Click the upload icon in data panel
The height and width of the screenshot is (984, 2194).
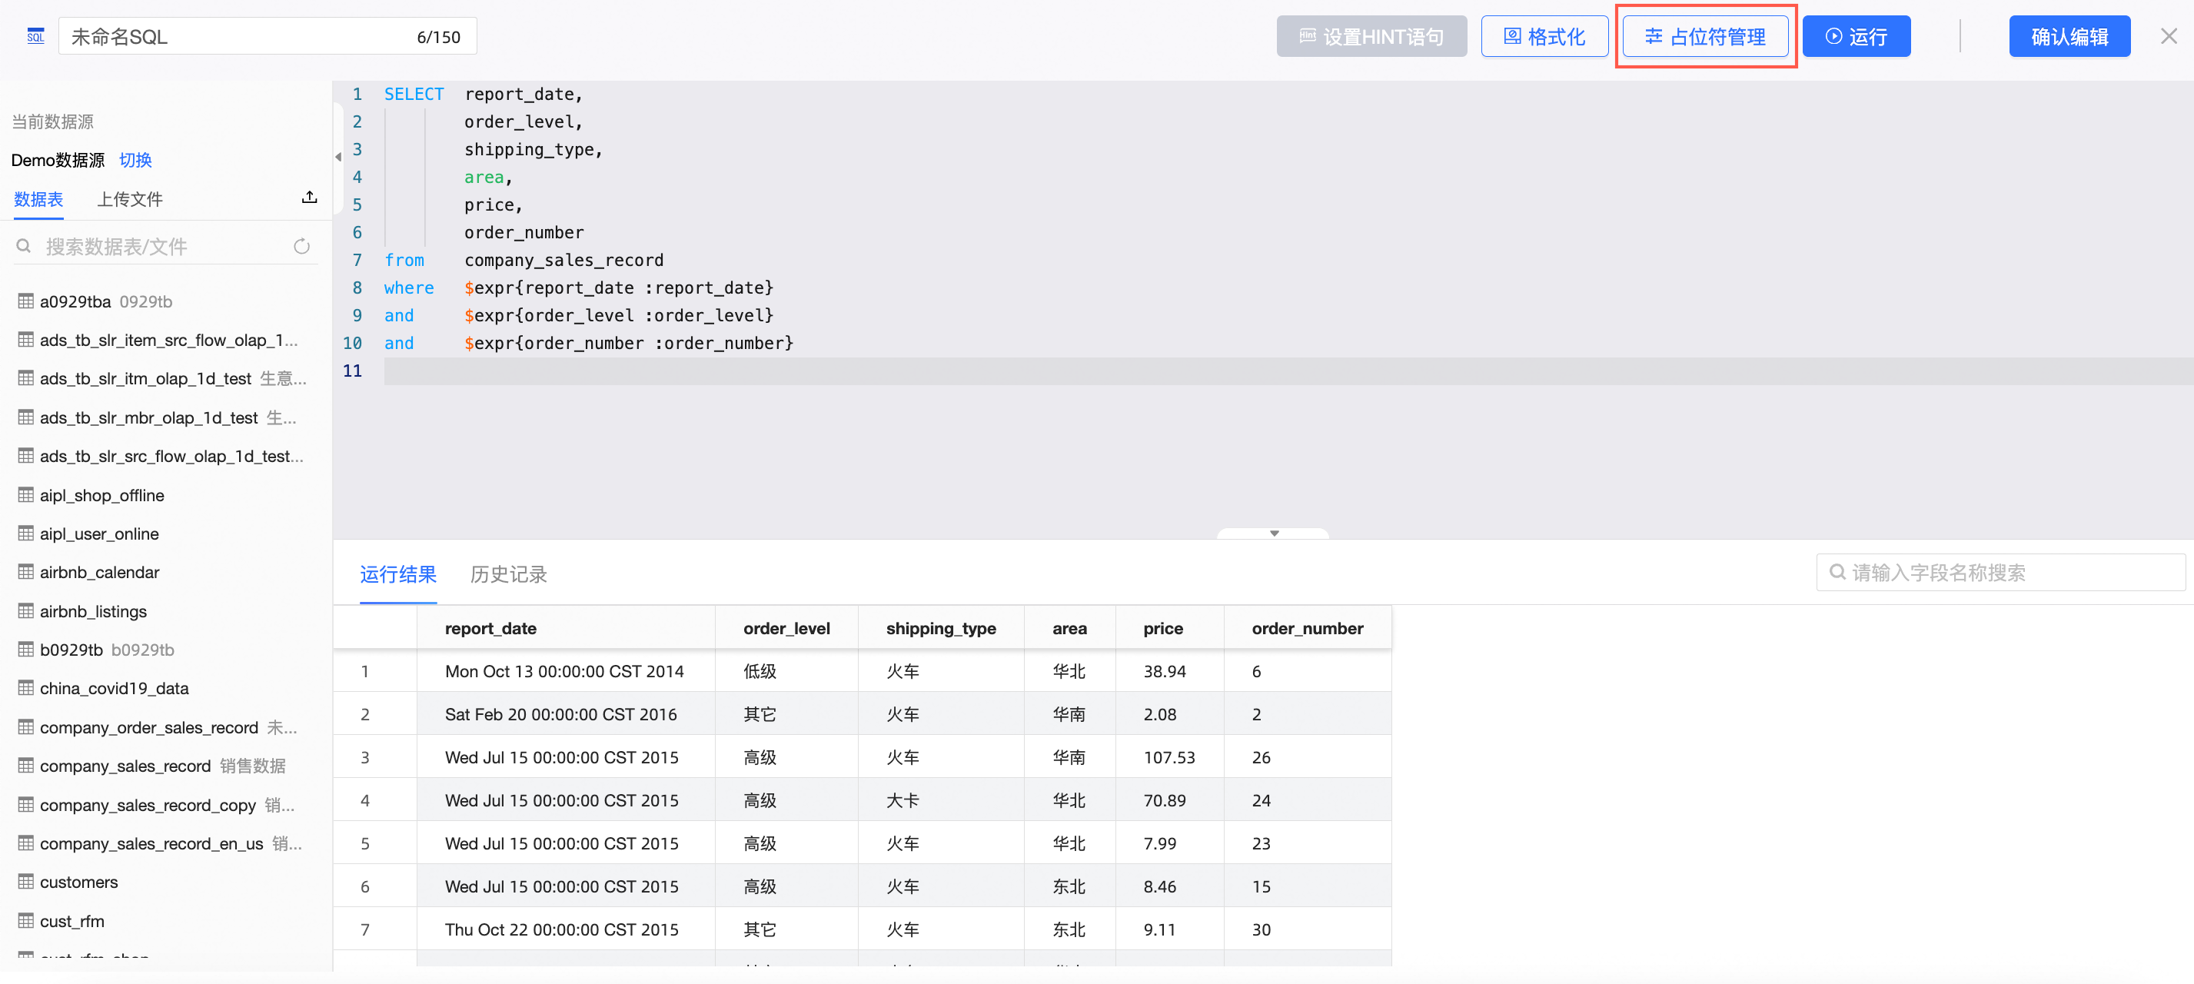pos(309,198)
